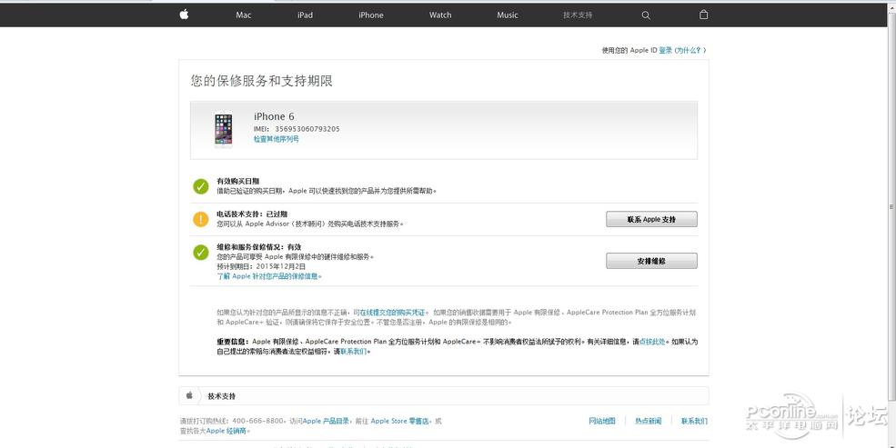The image size is (896, 448).
Task: Open Apple 产品目录 link
Action: pyautogui.click(x=326, y=421)
